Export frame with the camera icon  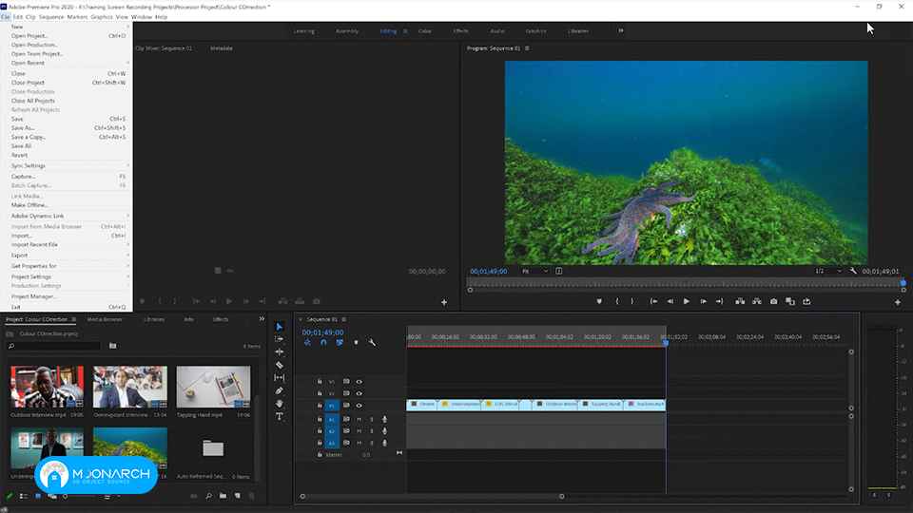(774, 301)
